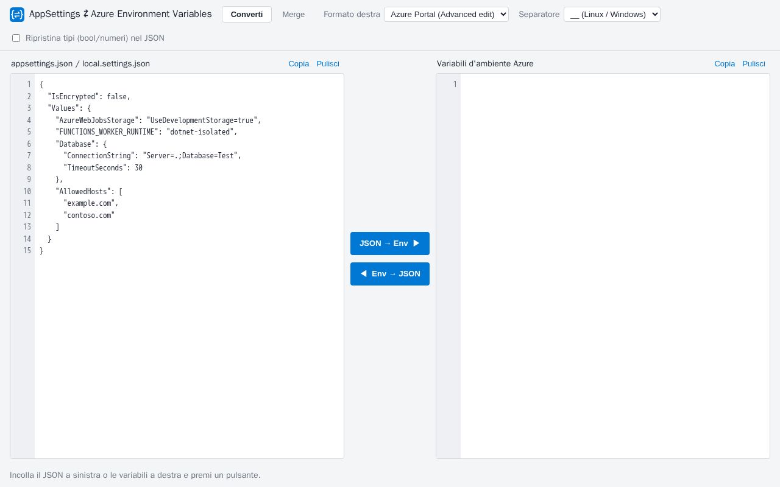Convert with the JSON → Env button
This screenshot has width=780, height=487.
(390, 243)
